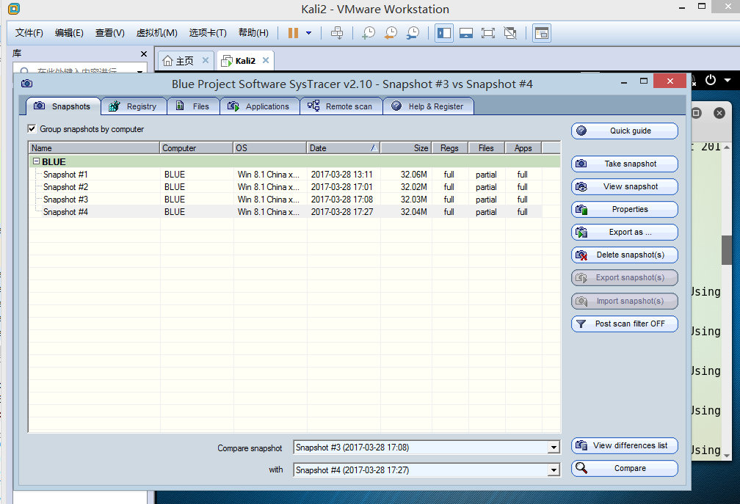Click the send Ctrl+Alt+Del toolbar icon

click(x=337, y=33)
